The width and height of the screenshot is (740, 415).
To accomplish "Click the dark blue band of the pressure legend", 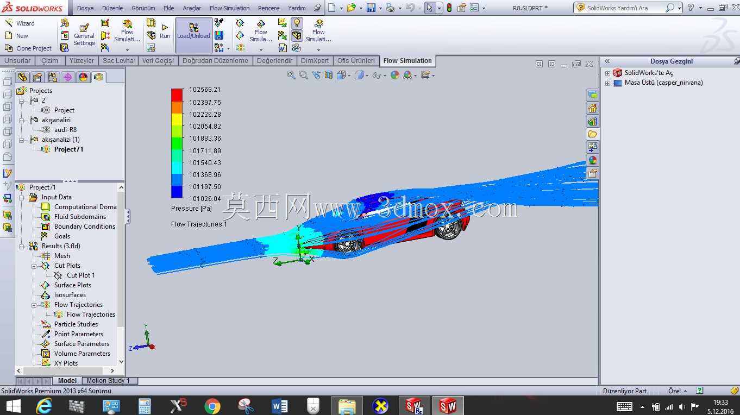I will (177, 192).
